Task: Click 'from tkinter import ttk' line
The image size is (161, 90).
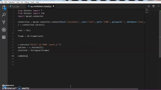Action: [31, 13]
